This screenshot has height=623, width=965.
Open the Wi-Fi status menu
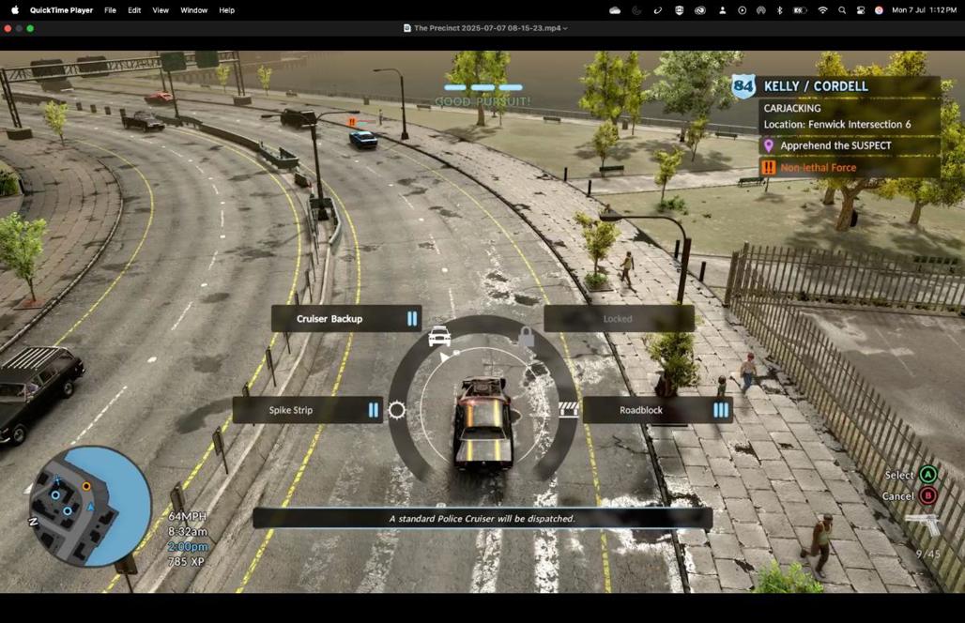coord(822,9)
